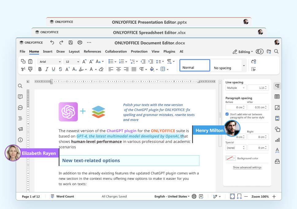The image size is (297, 209).
Task: Click the Copy Style paintbrush icon
Action: pyautogui.click(x=30, y=69)
